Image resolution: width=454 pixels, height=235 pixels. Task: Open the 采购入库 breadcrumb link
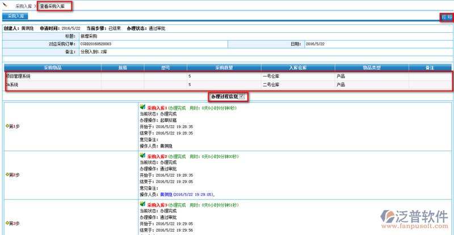tap(24, 6)
